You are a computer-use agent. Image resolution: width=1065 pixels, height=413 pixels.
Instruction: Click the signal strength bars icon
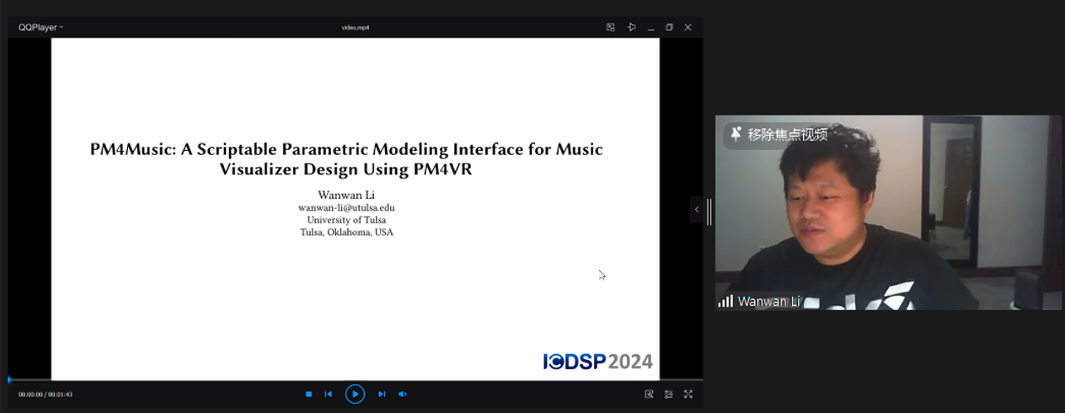pos(725,301)
